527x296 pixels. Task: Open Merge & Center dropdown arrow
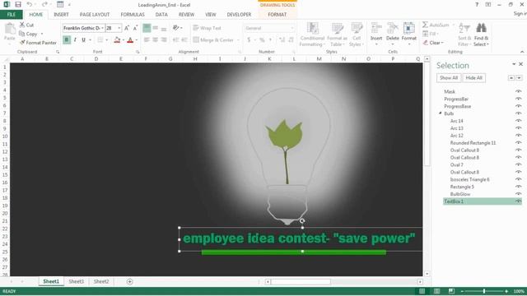pyautogui.click(x=238, y=40)
